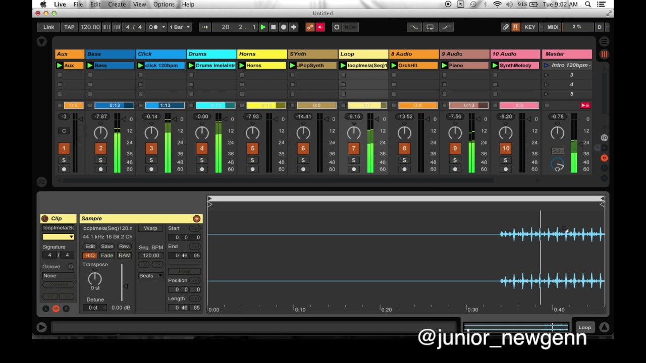Launch the Drums ImelaIntro clip
Viewport: 646px width, 363px height.
click(191, 66)
